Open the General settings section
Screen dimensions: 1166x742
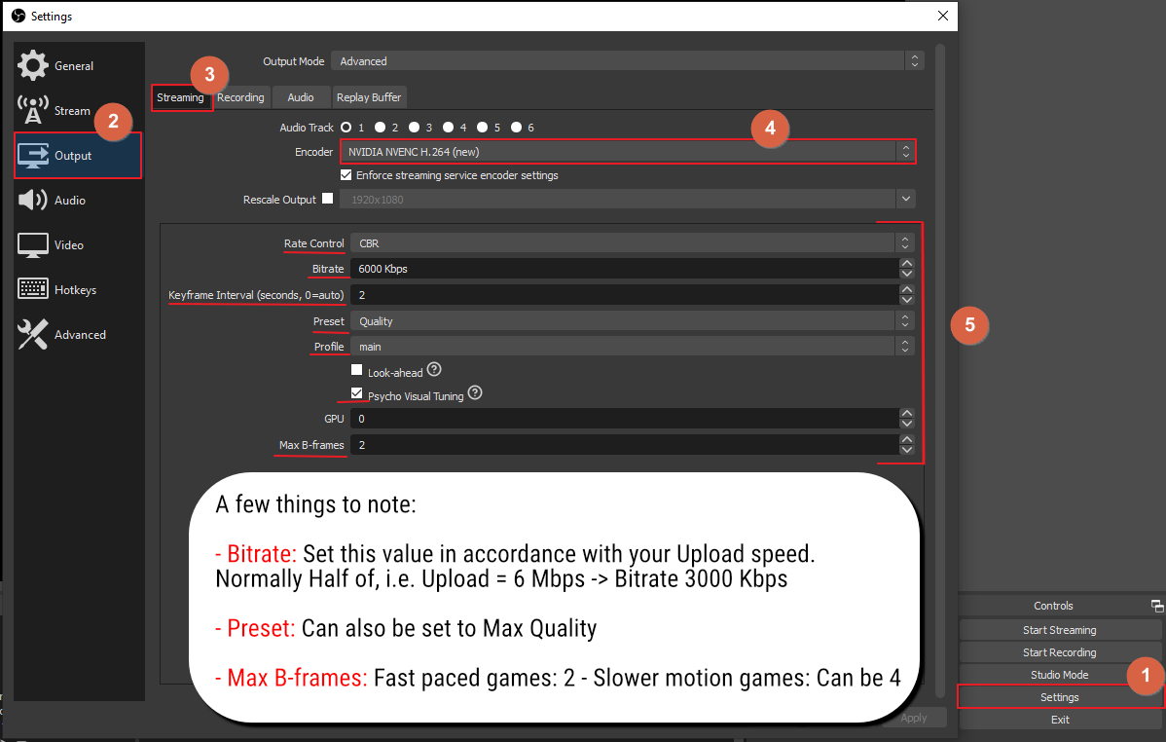tap(68, 65)
